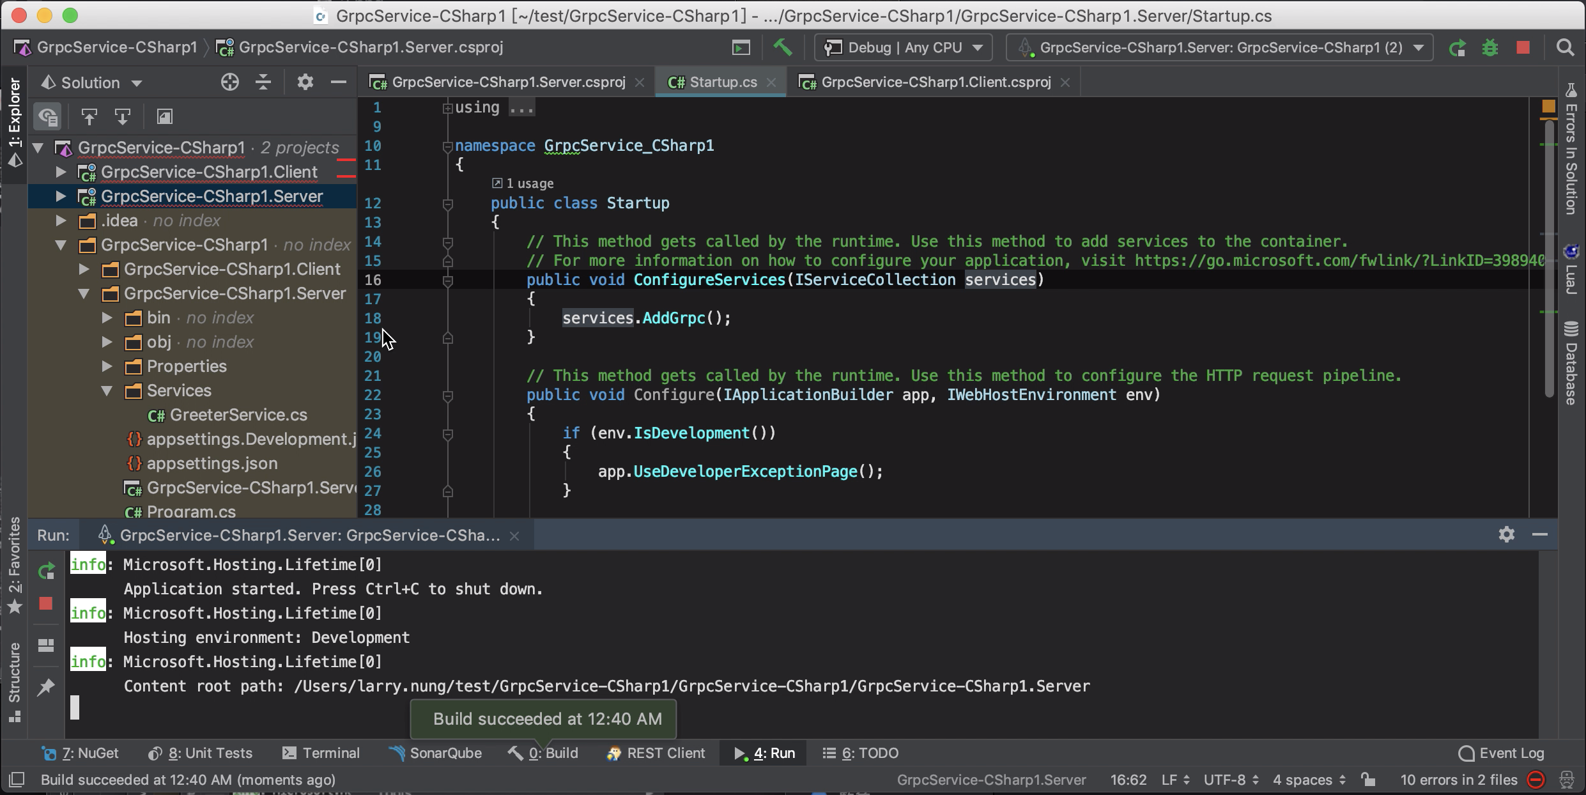Open the REST Client tool window
The height and width of the screenshot is (795, 1586).
[656, 753]
